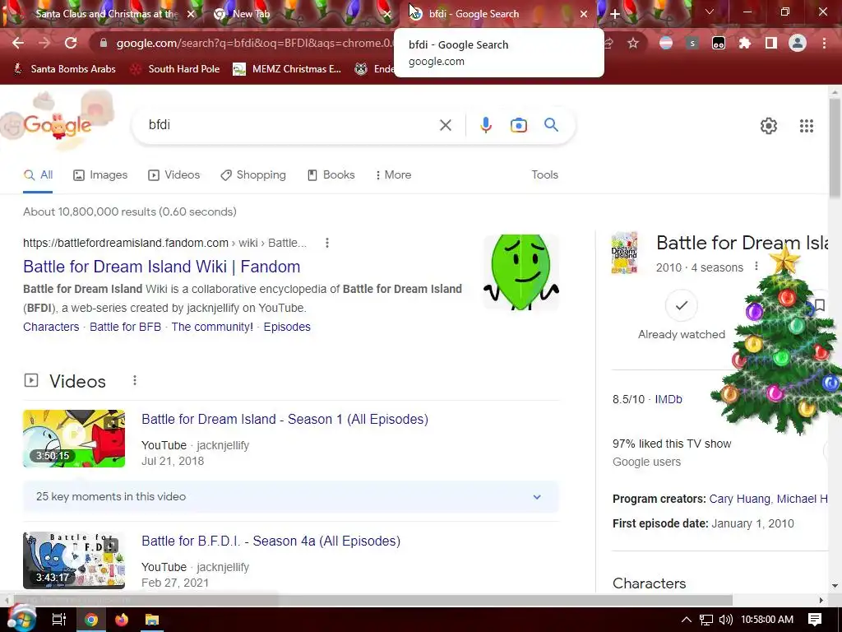Open the Windows Start button
This screenshot has height=632, width=842.
21,619
